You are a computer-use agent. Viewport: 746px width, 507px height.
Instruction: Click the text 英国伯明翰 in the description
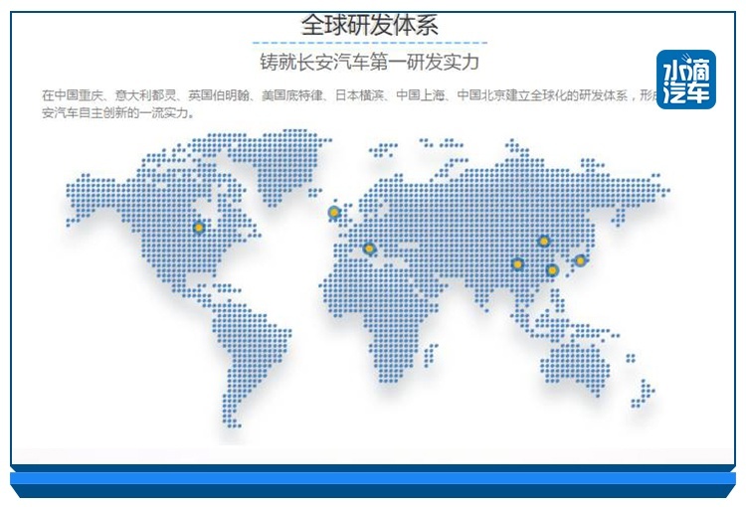tap(219, 95)
